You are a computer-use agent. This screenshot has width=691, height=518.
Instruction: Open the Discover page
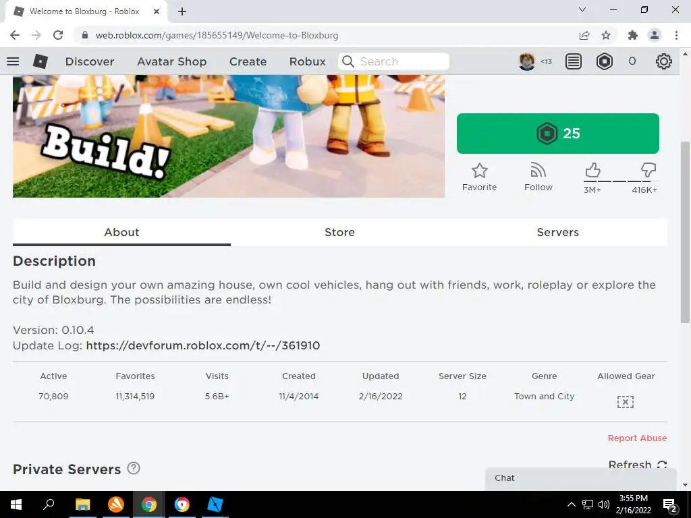(90, 61)
